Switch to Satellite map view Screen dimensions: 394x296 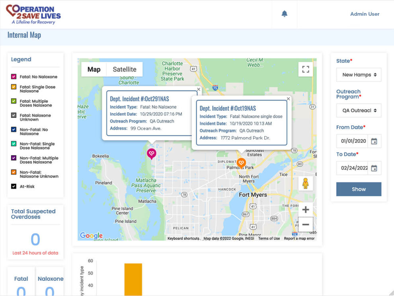(124, 69)
